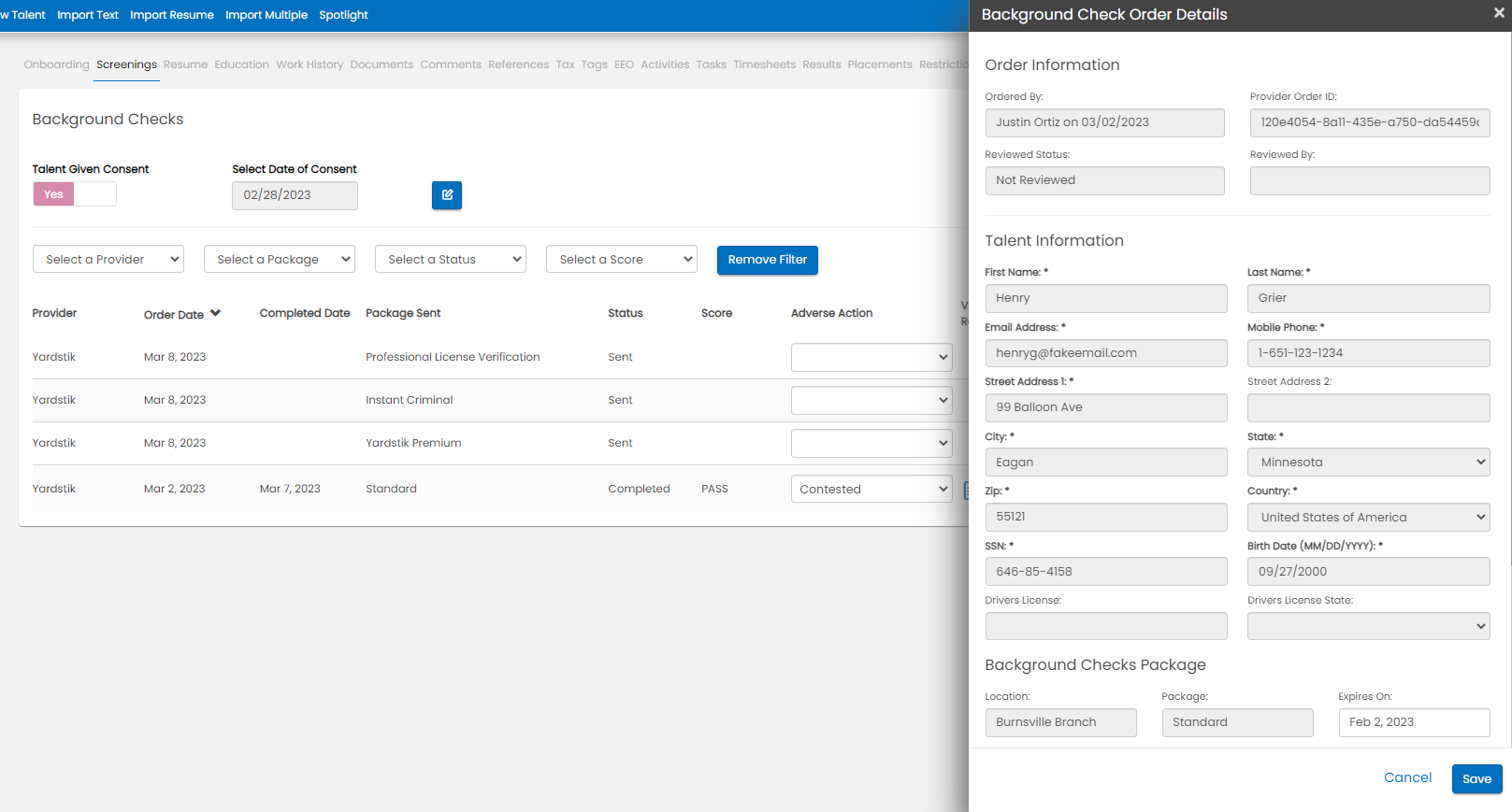1512x812 pixels.
Task: Switch to the Education tab
Action: pyautogui.click(x=241, y=64)
